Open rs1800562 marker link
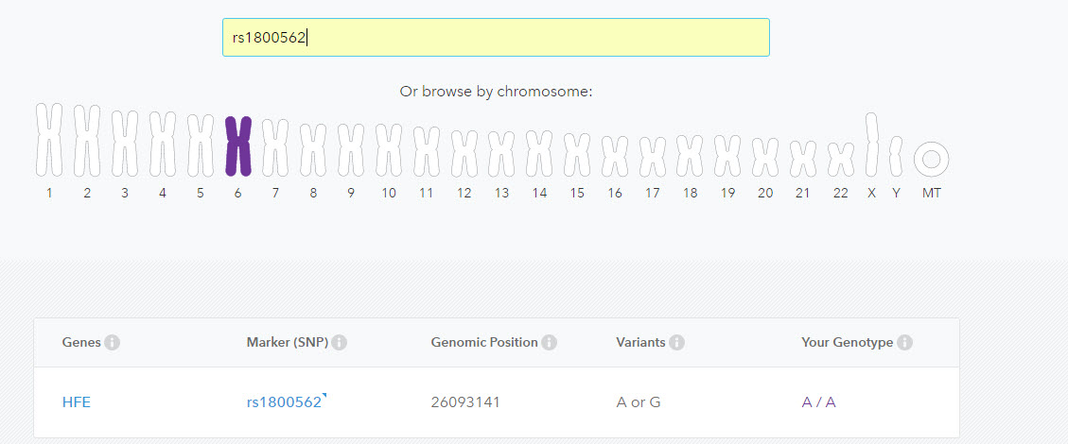Screen dimensions: 1068x444 coord(284,402)
